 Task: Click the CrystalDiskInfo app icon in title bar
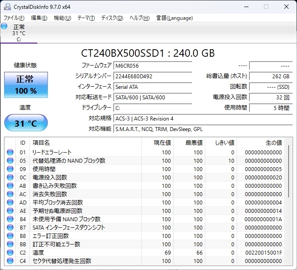pyautogui.click(x=7, y=7)
